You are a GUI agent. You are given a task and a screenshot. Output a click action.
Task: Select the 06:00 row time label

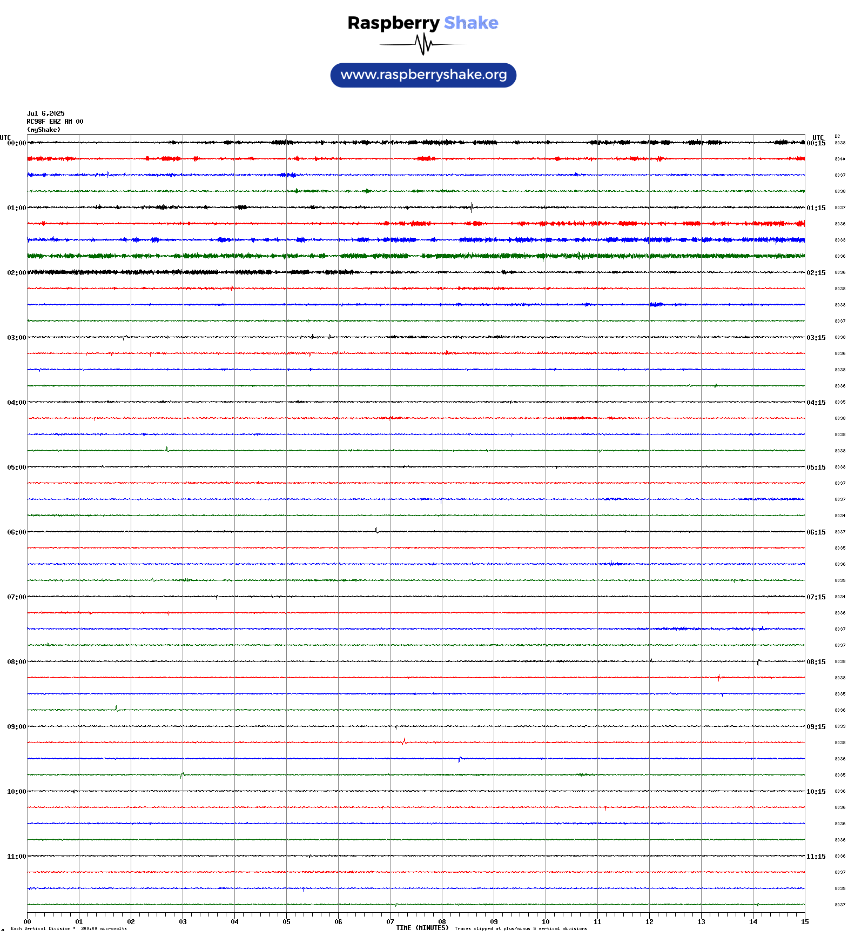(17, 532)
